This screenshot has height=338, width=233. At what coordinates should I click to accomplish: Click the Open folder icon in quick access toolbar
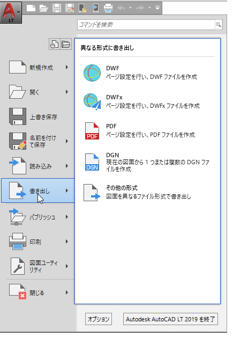[44, 8]
